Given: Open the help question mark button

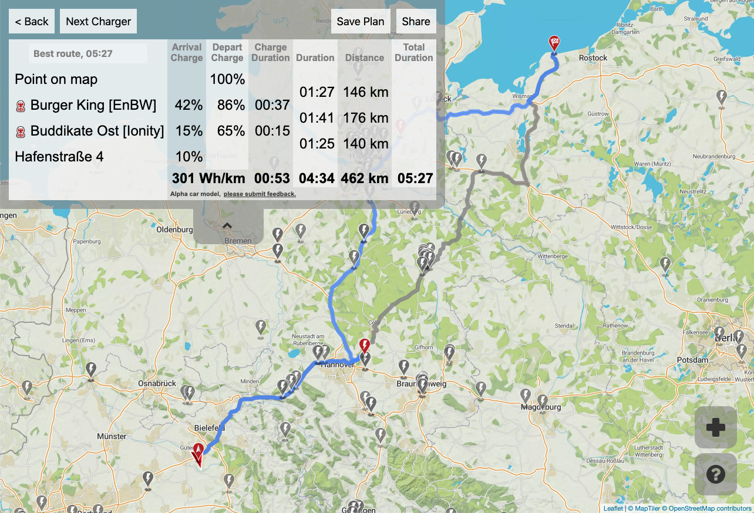Looking at the screenshot, I should click(x=715, y=474).
